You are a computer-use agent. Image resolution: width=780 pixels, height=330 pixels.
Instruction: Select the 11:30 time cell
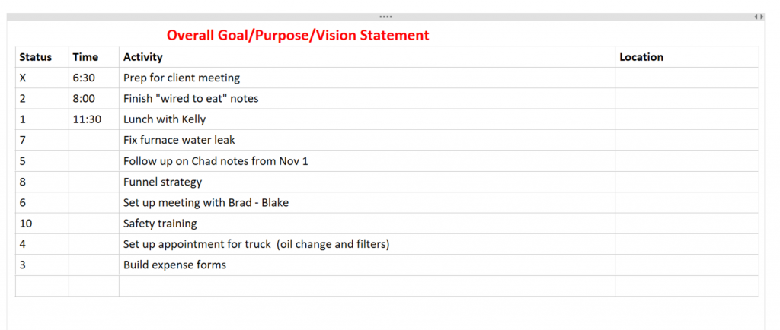tap(94, 119)
